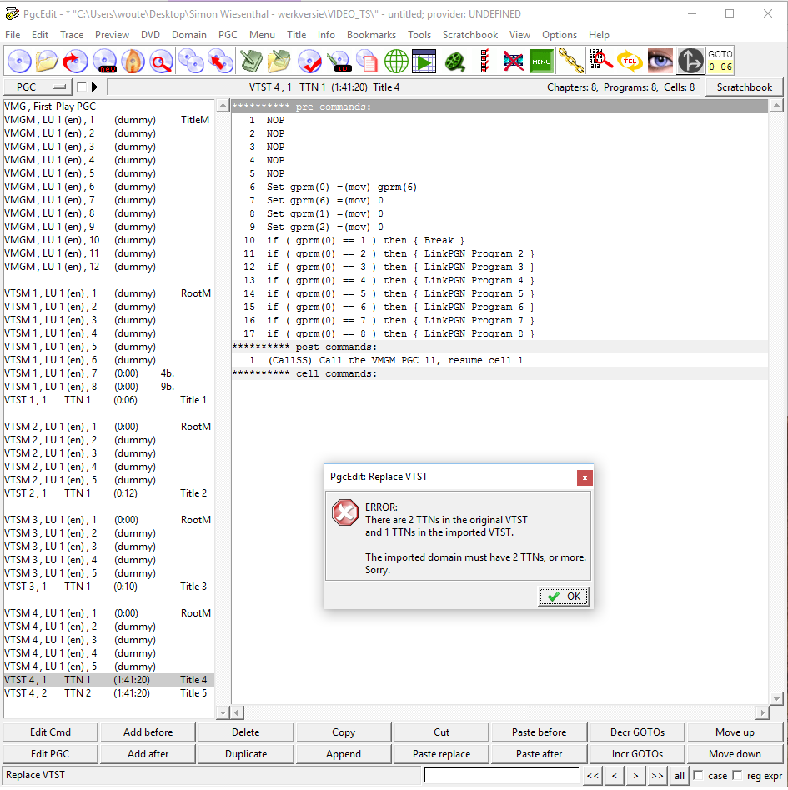
Task: Click the red checklist icon
Action: tap(484, 62)
